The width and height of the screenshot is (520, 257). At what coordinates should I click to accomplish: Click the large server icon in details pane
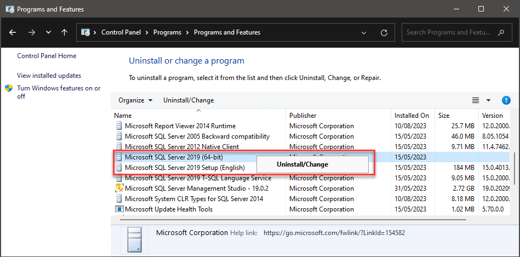click(134, 240)
